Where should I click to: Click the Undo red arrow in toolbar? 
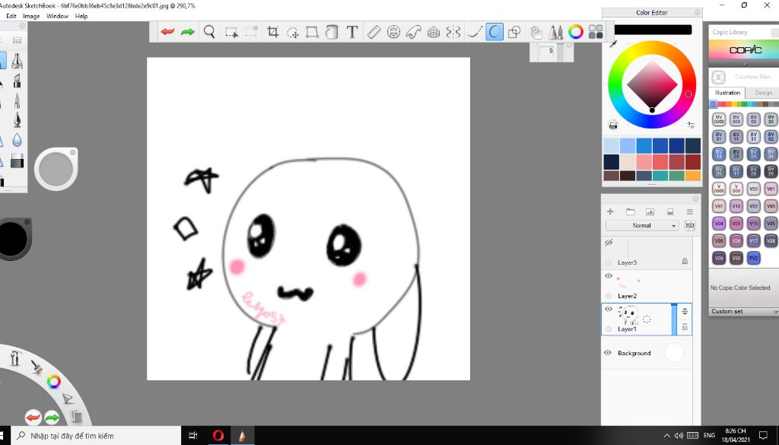(167, 32)
